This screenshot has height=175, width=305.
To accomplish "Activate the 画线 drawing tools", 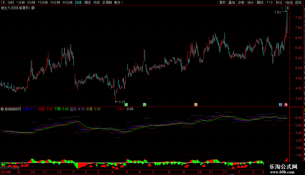I will pyautogui.click(x=260, y=2).
